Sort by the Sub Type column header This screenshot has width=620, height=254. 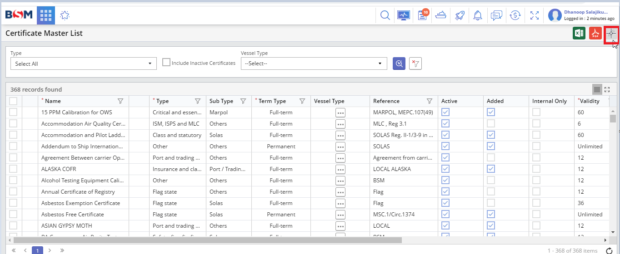(x=221, y=101)
